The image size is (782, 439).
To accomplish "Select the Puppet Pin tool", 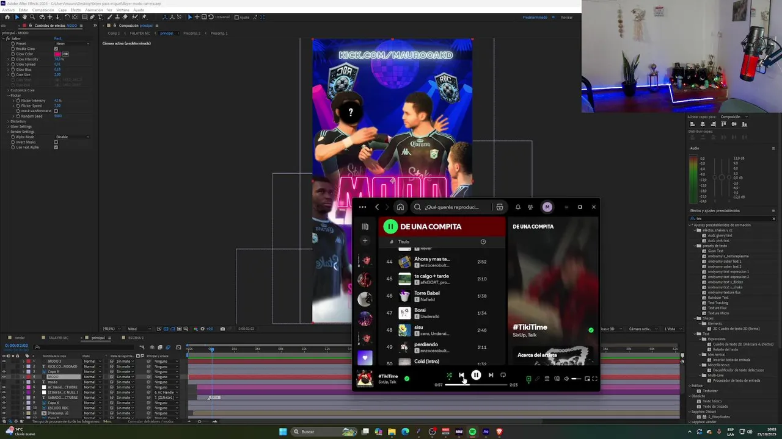I will coord(144,17).
